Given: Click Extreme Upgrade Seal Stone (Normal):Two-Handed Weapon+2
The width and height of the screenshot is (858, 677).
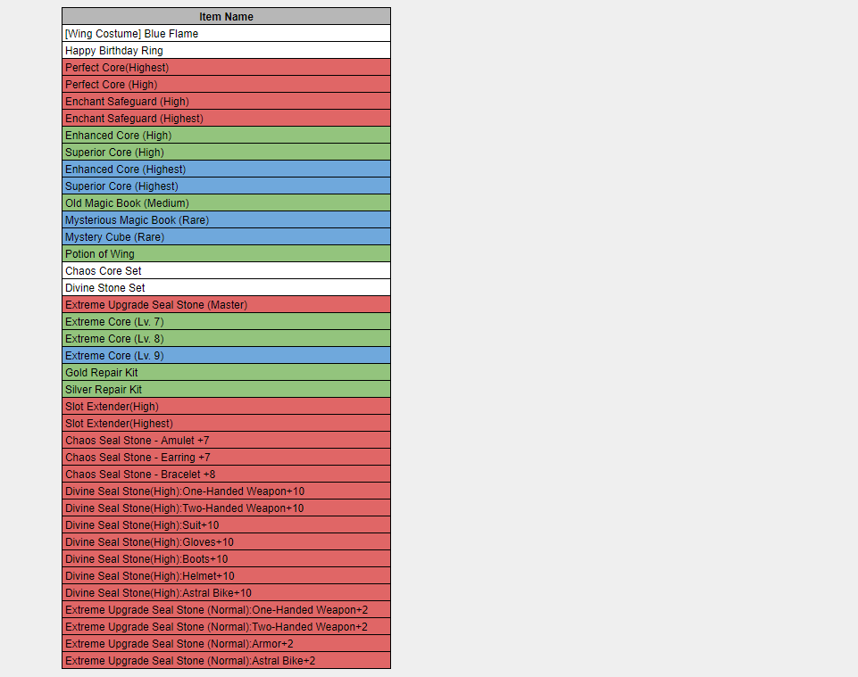Looking at the screenshot, I should coord(226,627).
